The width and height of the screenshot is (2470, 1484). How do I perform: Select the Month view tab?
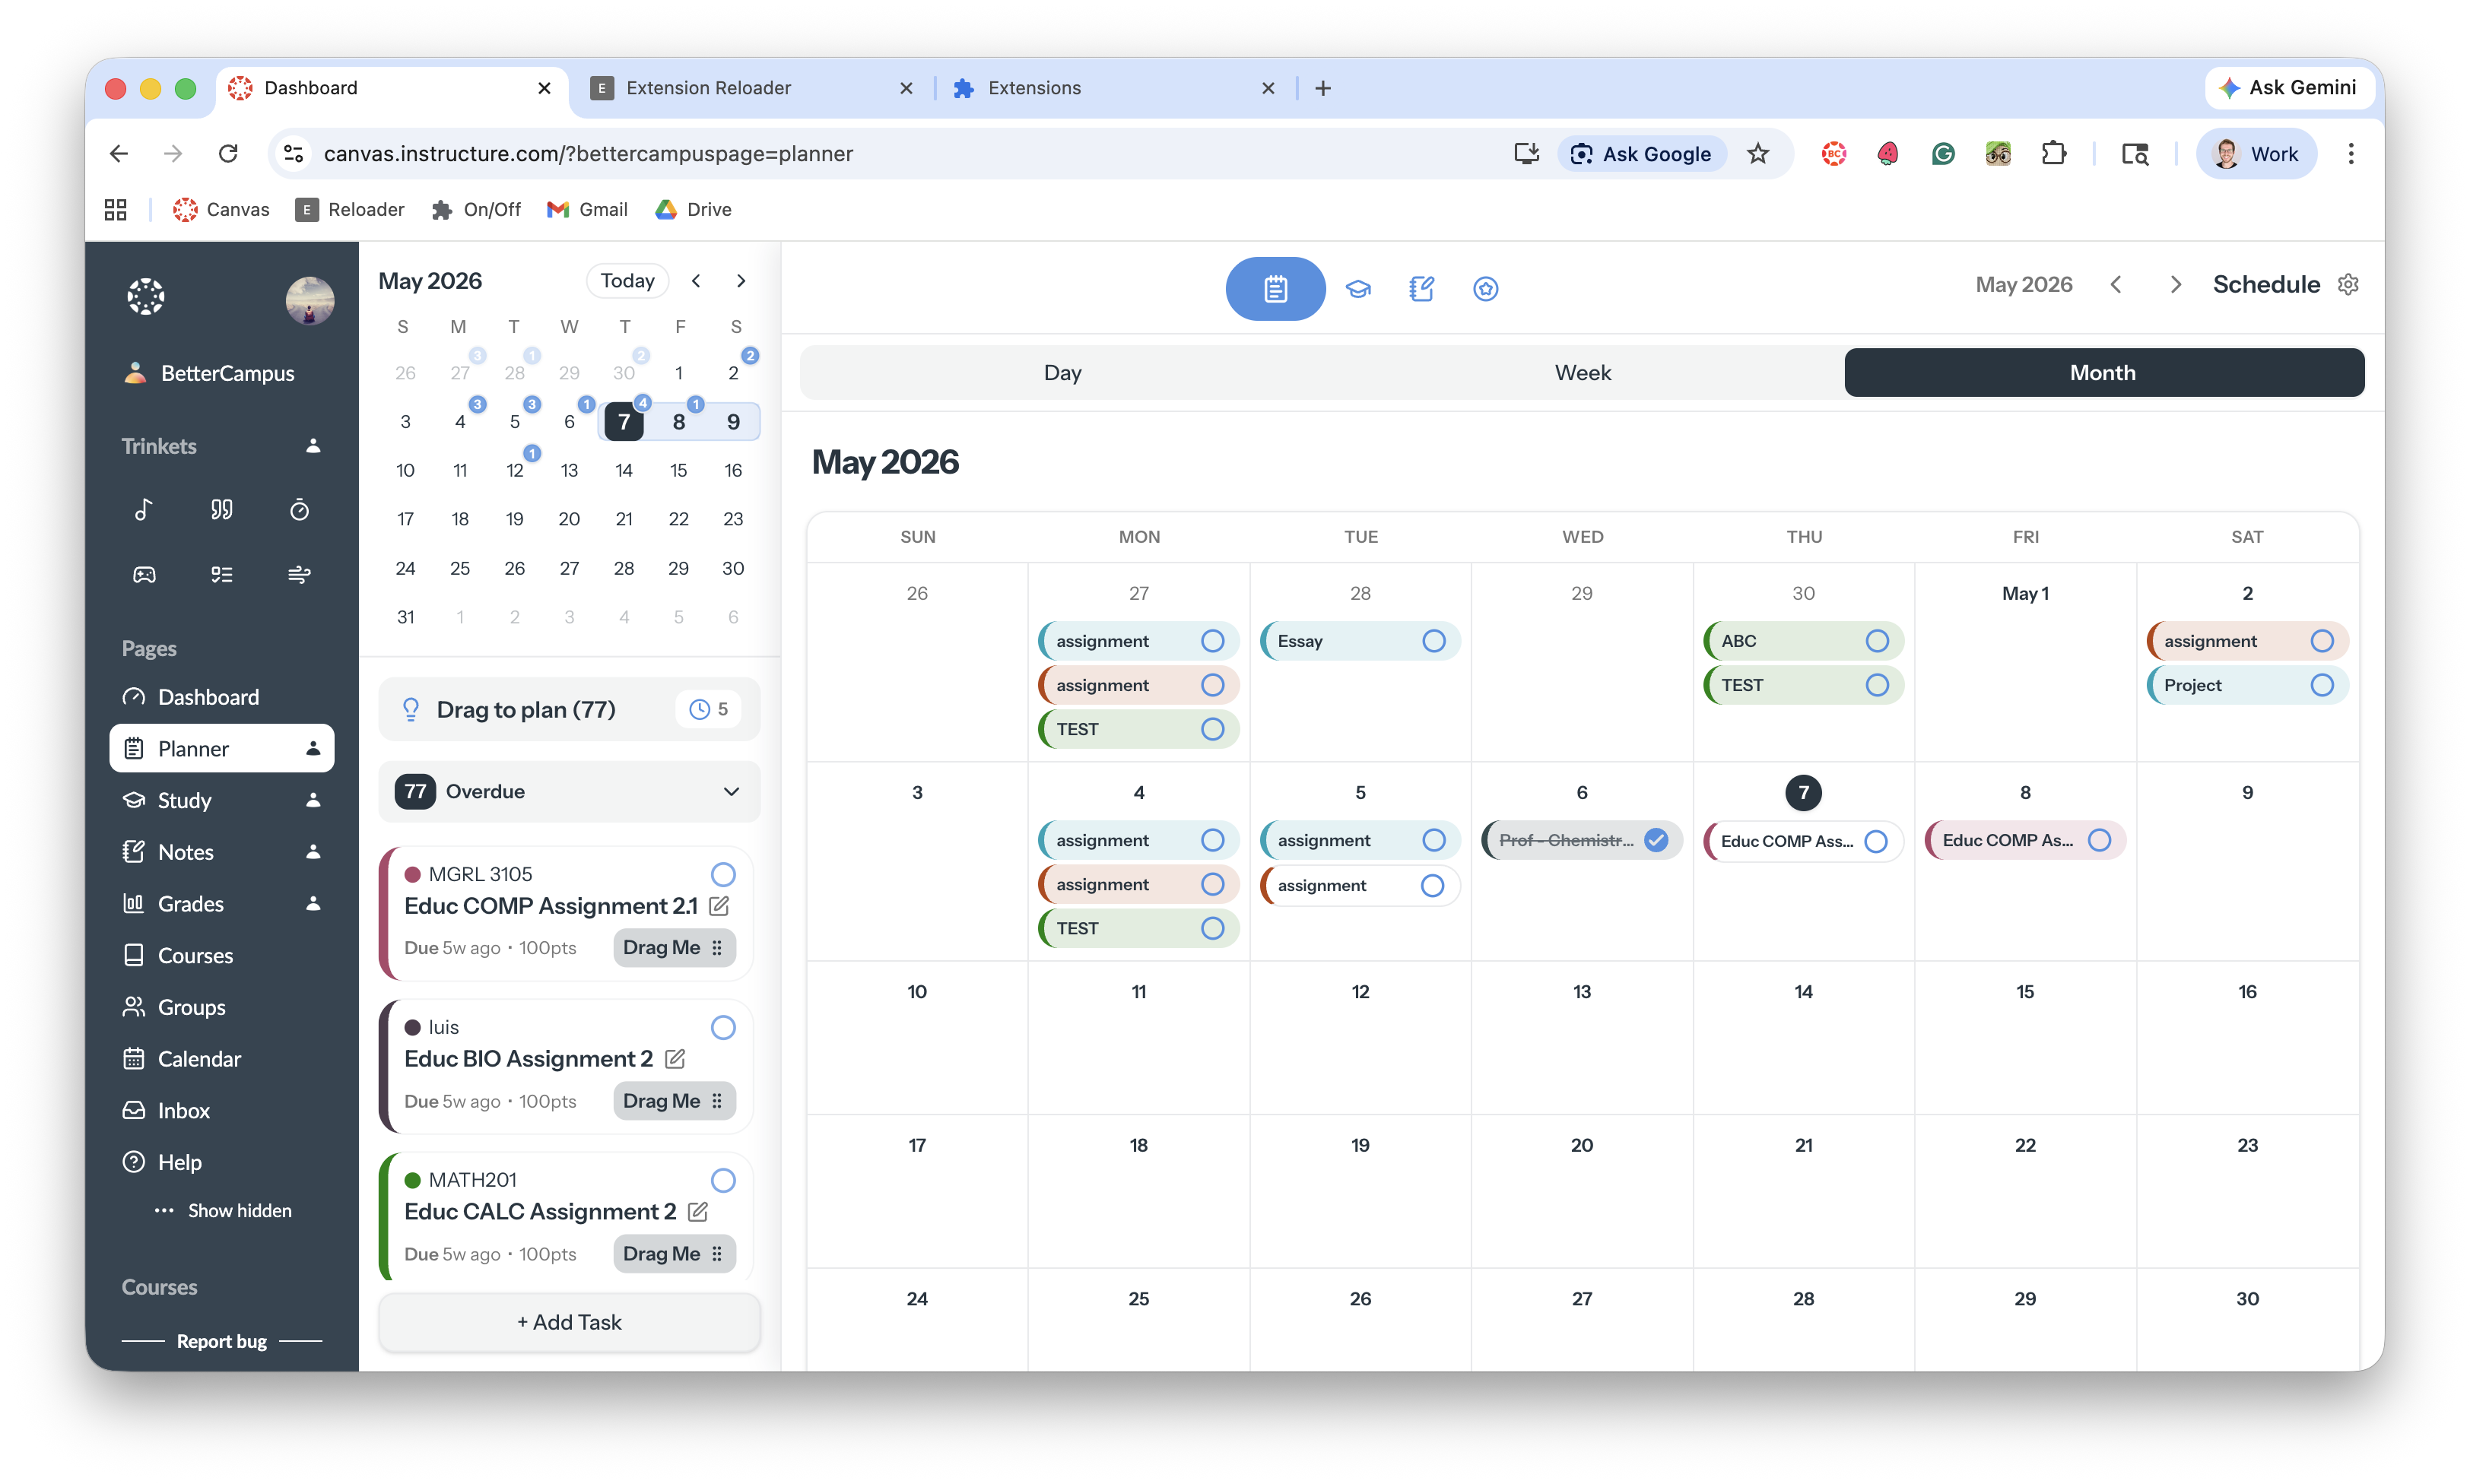point(2104,373)
